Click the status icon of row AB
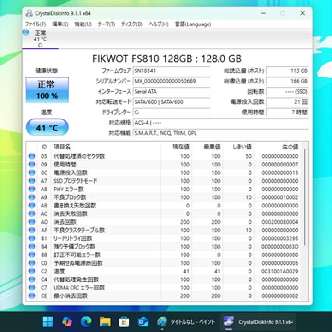 [32, 205]
